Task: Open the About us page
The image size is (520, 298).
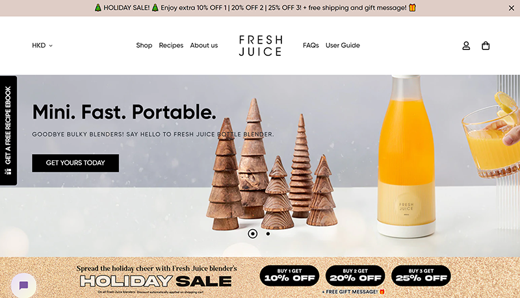Action: coord(204,45)
